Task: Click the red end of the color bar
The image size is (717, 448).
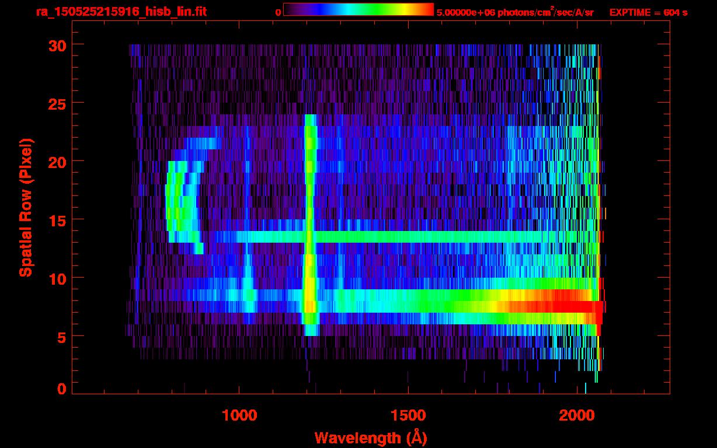Action: point(426,9)
